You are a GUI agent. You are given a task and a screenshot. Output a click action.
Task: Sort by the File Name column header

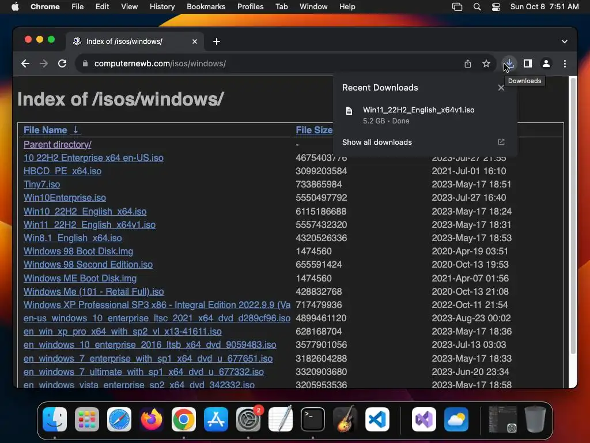pyautogui.click(x=45, y=130)
